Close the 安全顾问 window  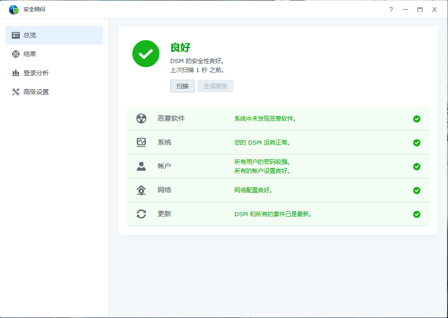pos(434,9)
